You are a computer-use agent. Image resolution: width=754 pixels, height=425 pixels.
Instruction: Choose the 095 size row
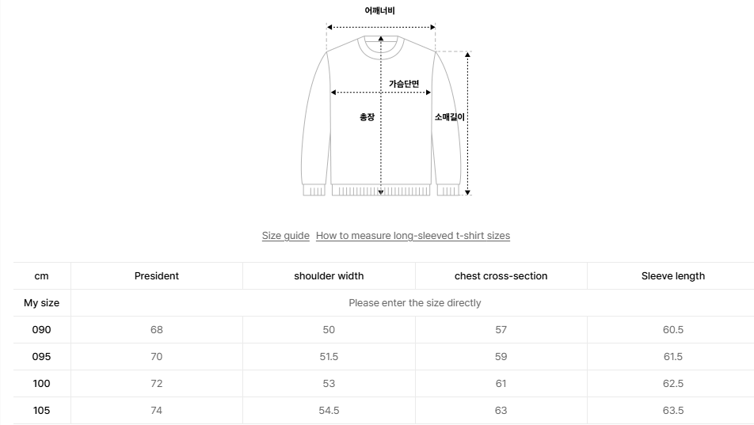(41, 357)
